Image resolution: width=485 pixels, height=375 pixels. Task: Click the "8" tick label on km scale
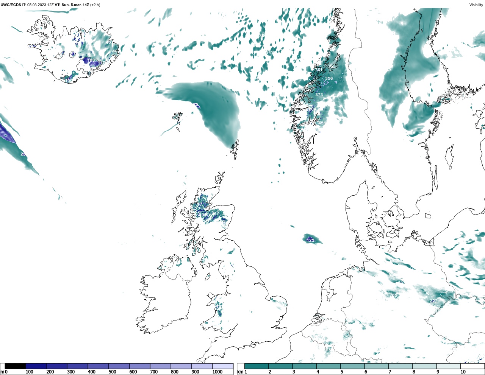click(414, 372)
